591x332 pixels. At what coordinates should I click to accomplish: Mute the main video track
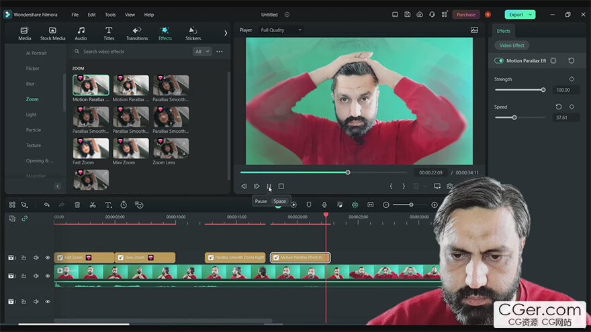[36, 276]
